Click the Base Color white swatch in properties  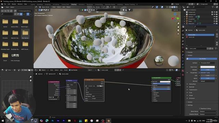tap(208, 67)
